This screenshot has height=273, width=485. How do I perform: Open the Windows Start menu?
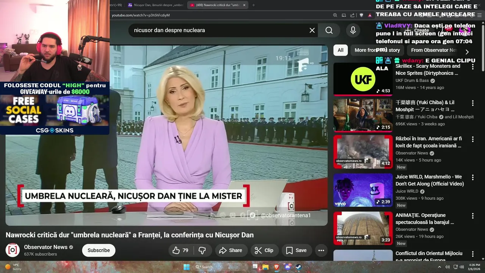click(x=186, y=267)
